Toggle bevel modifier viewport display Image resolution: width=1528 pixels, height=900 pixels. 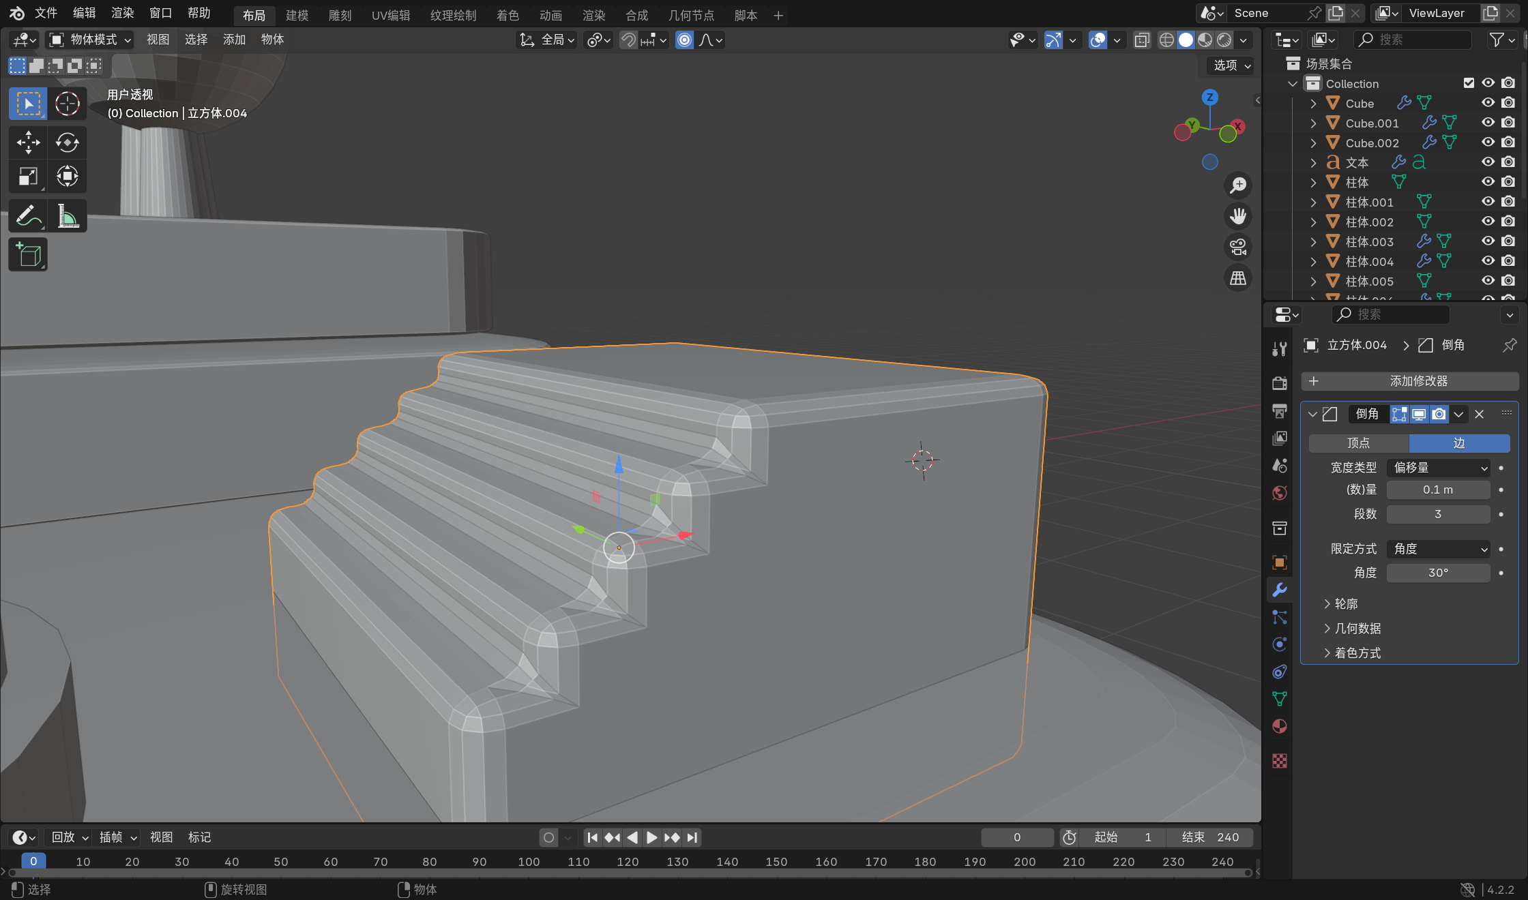tap(1419, 414)
